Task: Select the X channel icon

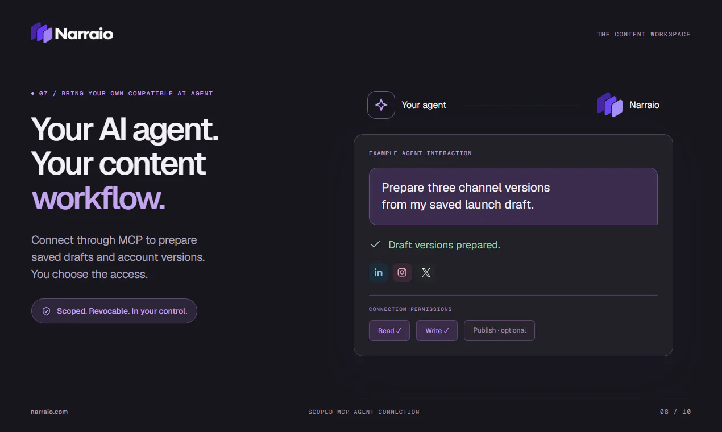Action: point(426,273)
